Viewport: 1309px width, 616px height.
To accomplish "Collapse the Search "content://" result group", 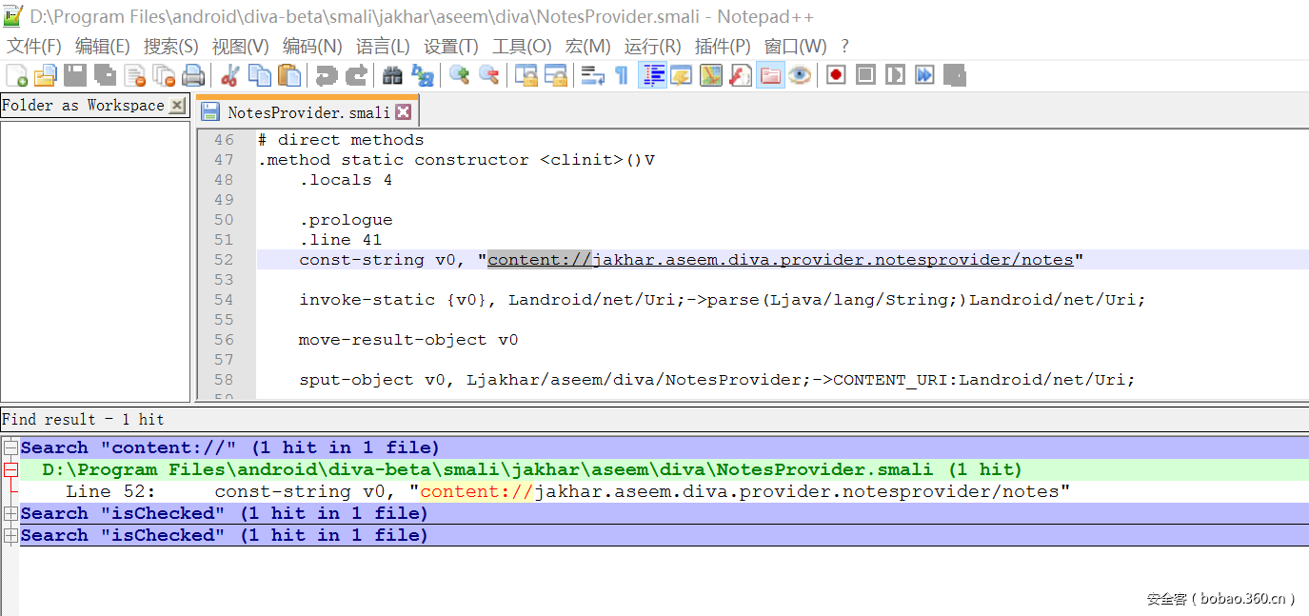I will pyautogui.click(x=10, y=447).
